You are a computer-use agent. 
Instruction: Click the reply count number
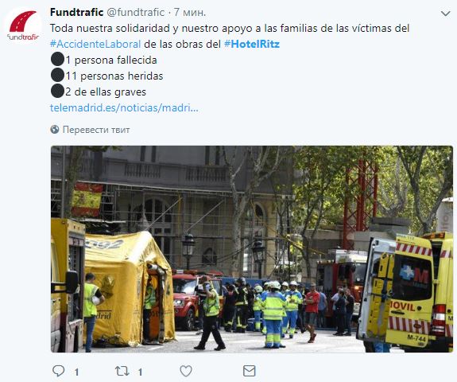click(76, 372)
